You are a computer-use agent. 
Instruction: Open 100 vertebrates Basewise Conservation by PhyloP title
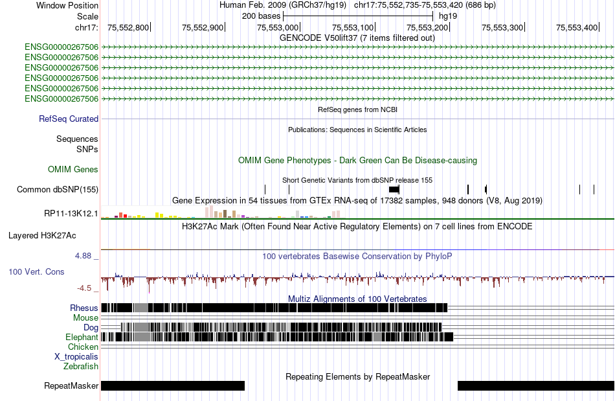point(357,257)
